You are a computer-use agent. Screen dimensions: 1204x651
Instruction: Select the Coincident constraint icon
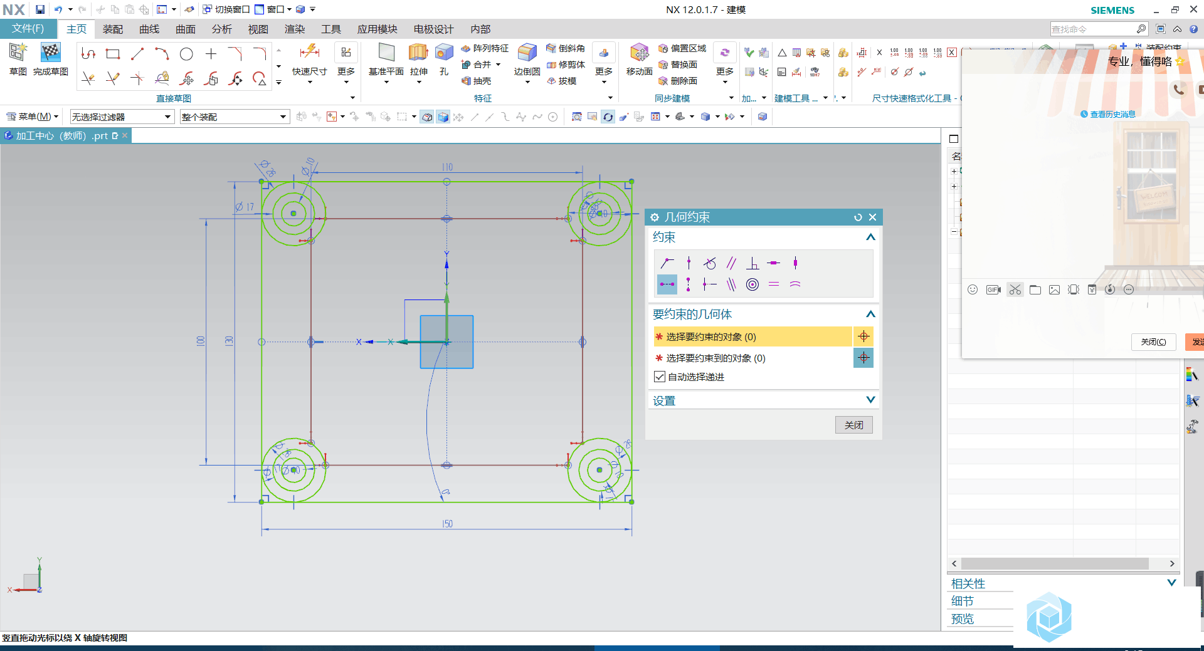(667, 263)
